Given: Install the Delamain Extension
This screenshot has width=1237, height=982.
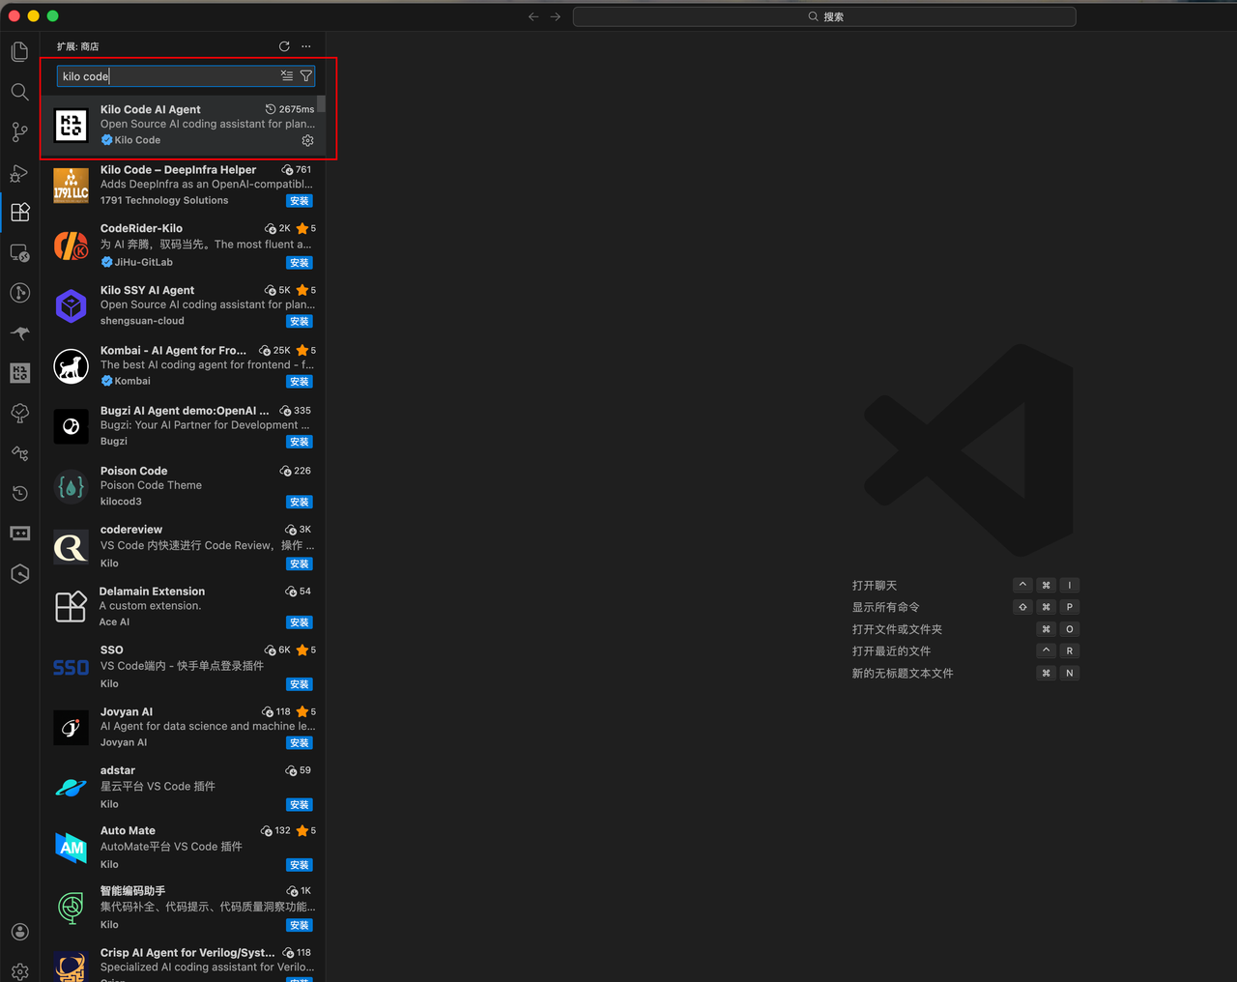Looking at the screenshot, I should [x=300, y=622].
